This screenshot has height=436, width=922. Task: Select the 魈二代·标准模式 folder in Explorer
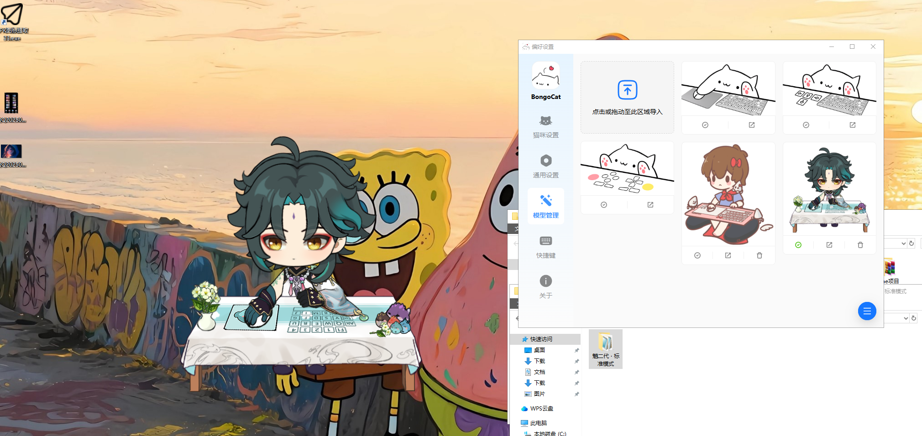(606, 349)
